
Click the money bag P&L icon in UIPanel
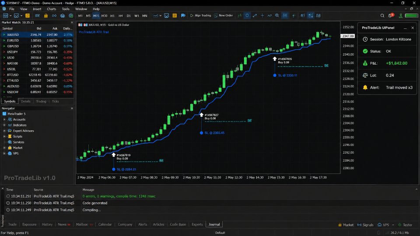[x=365, y=63]
